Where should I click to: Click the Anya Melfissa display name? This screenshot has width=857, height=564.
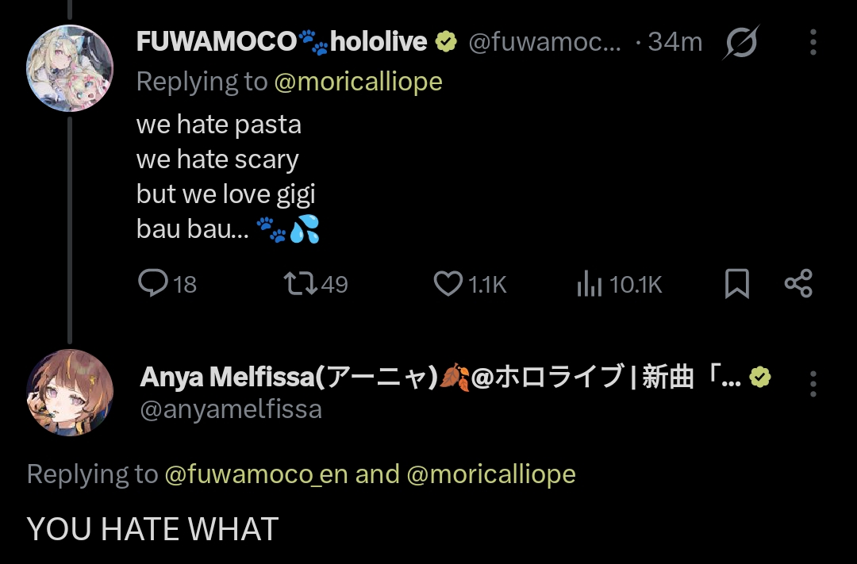[440, 377]
